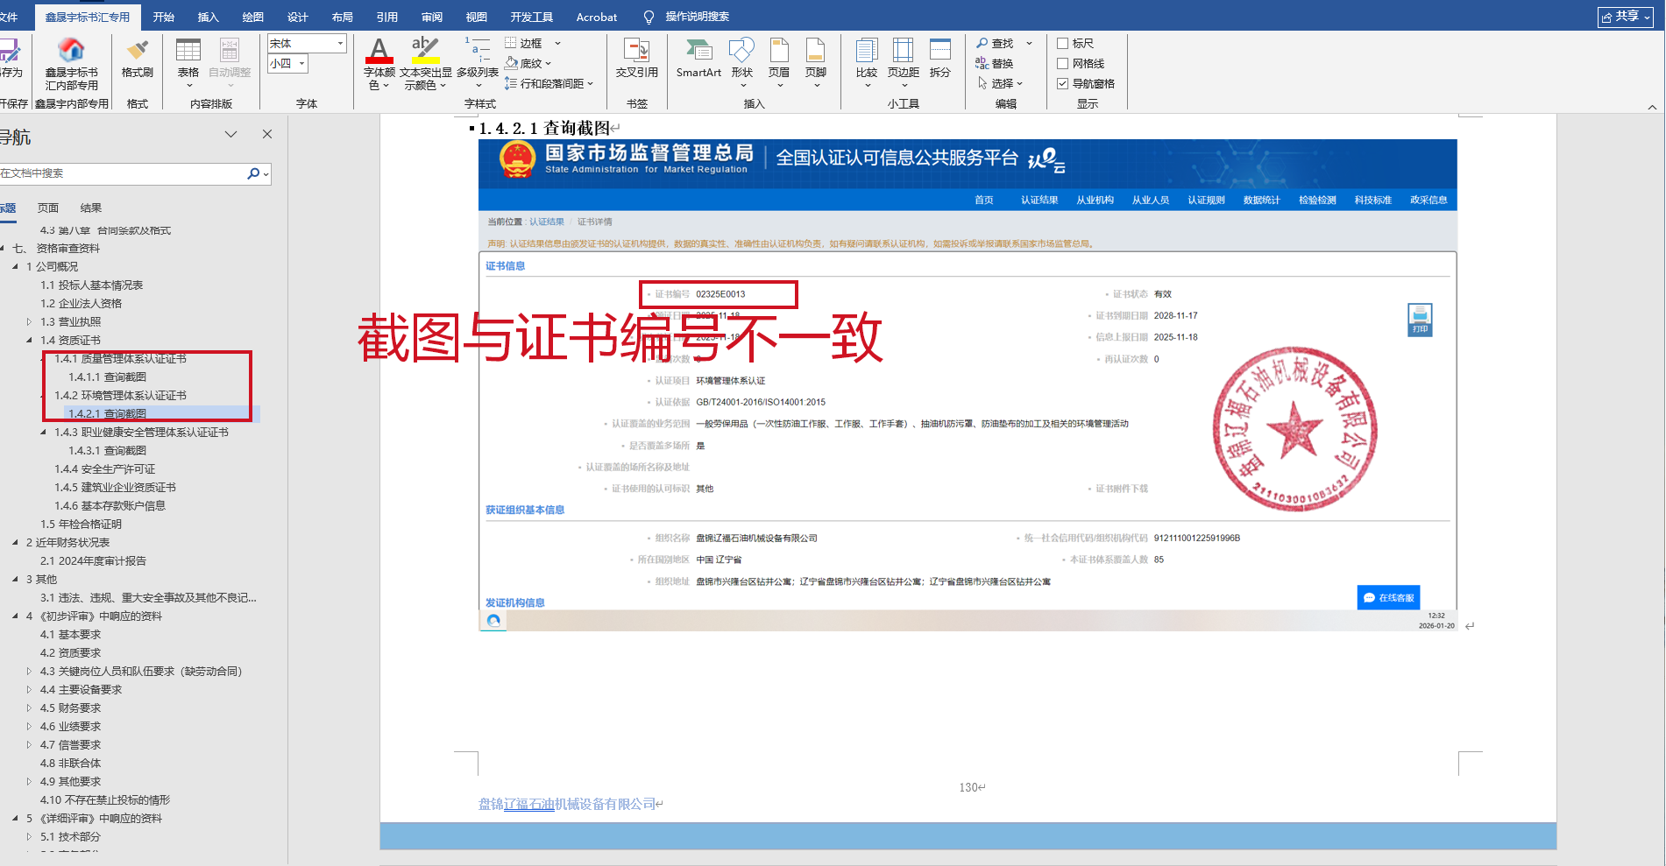
Task: Go to 2.1 2024年度审计报告 heading
Action: pyautogui.click(x=94, y=560)
